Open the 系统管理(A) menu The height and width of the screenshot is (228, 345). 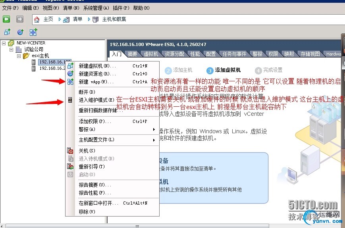pyautogui.click(x=96, y=8)
